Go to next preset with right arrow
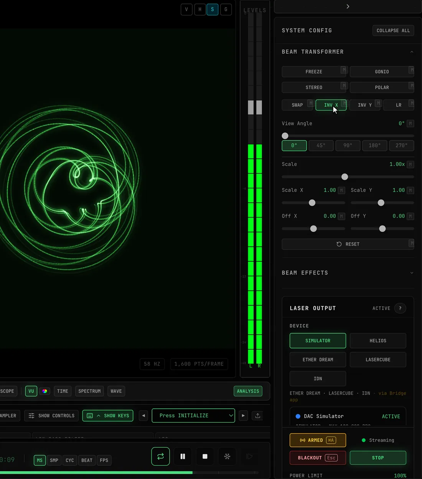 click(x=243, y=416)
